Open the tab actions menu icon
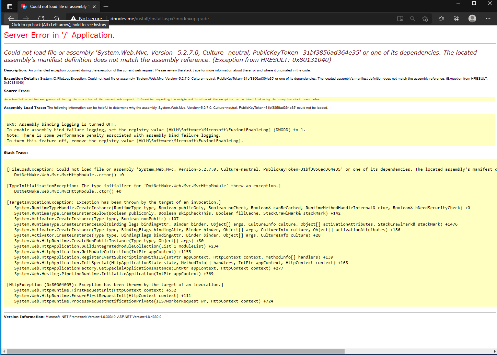Screen dimensions: 497x355 coord(10,7)
